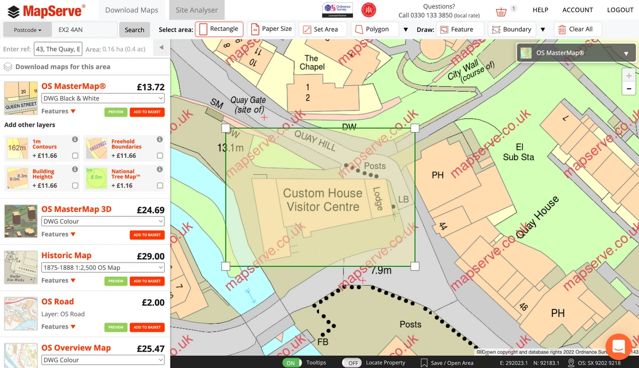Expand Features under OS MasterMap
639x368 pixels.
tap(59, 111)
